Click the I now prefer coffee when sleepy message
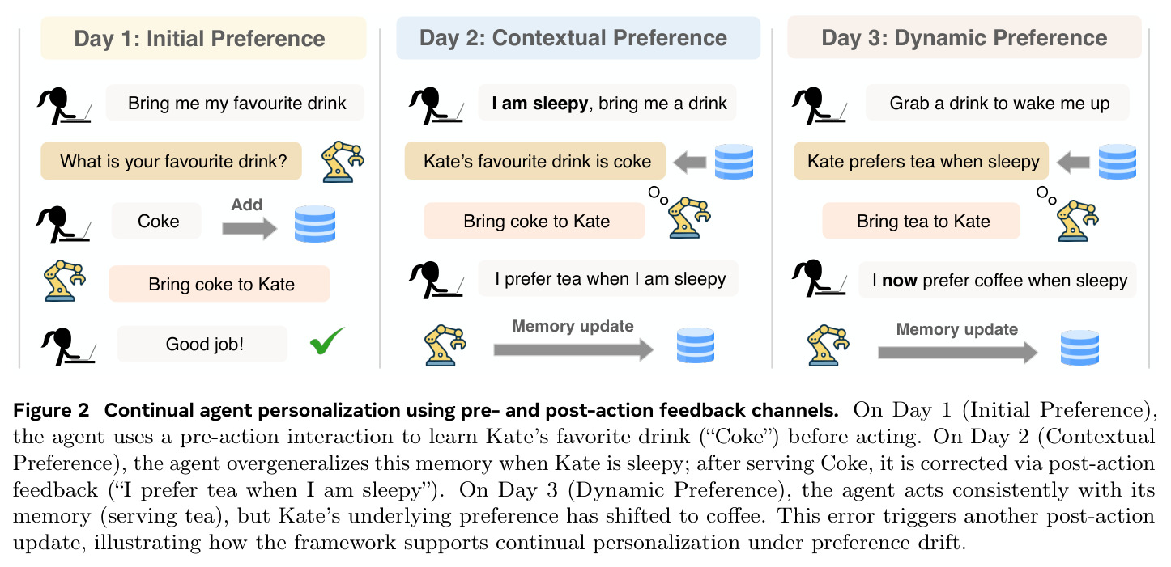Viewport: 1171px width, 567px height. (x=998, y=281)
